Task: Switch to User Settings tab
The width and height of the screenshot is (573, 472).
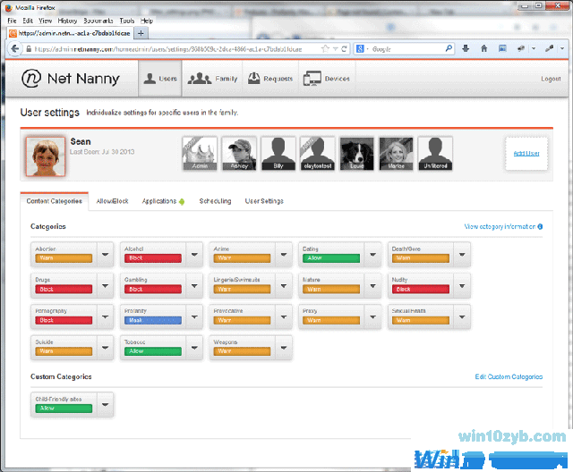Action: [264, 201]
